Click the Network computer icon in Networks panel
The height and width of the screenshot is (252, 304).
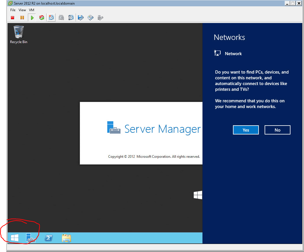[x=217, y=53]
